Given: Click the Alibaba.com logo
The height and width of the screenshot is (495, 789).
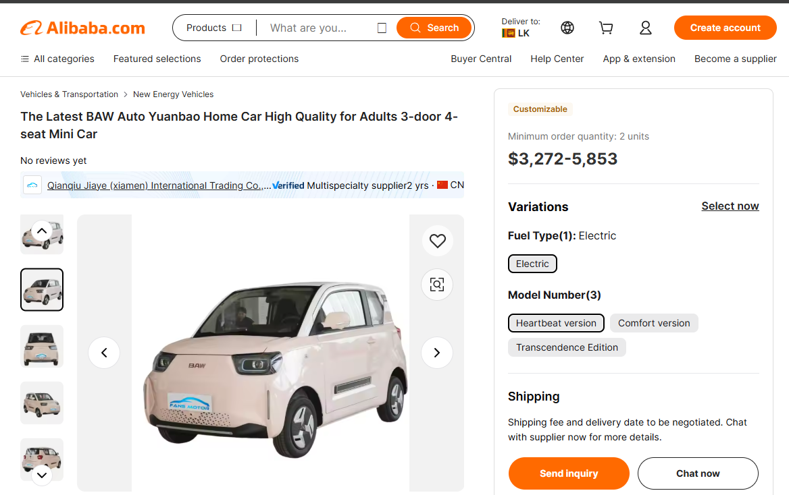Looking at the screenshot, I should 82,28.
